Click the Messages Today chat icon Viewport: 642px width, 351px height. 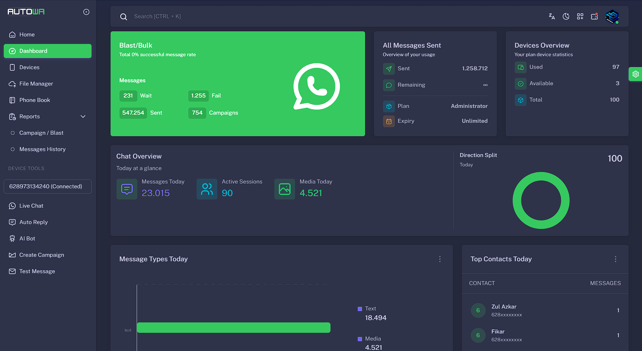(x=127, y=189)
